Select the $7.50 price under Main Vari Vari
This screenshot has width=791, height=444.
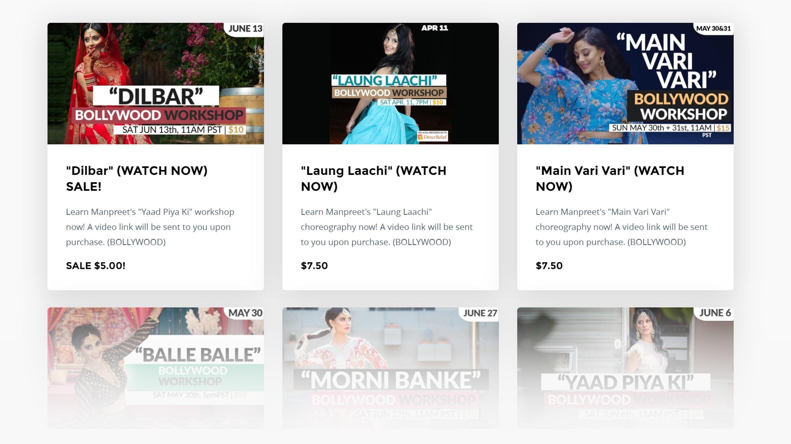pyautogui.click(x=549, y=265)
